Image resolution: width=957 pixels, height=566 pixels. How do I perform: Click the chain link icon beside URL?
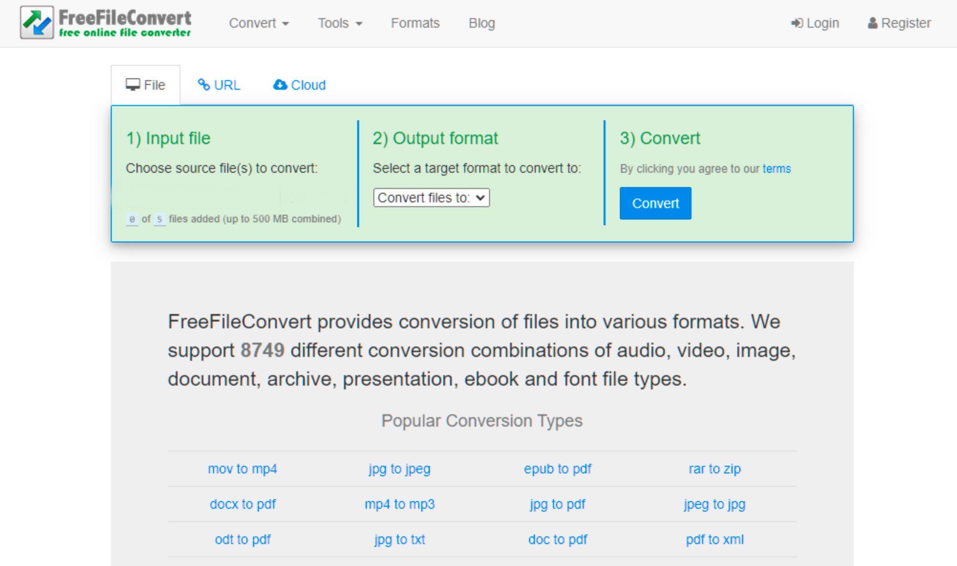point(204,85)
